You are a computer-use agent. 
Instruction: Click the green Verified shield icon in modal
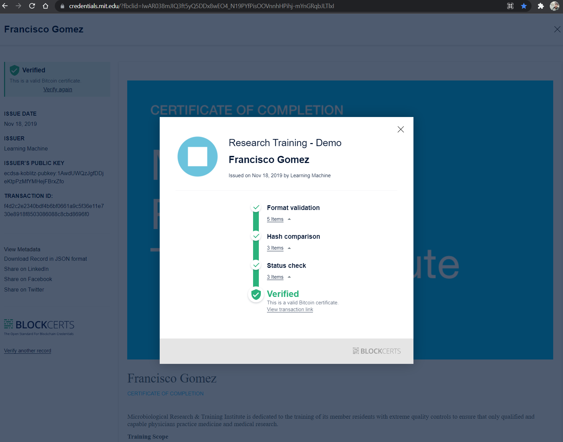click(256, 295)
